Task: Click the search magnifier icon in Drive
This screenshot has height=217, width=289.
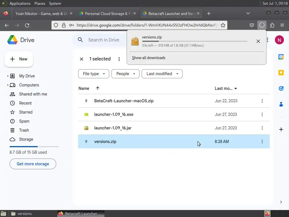Action: tap(80, 40)
